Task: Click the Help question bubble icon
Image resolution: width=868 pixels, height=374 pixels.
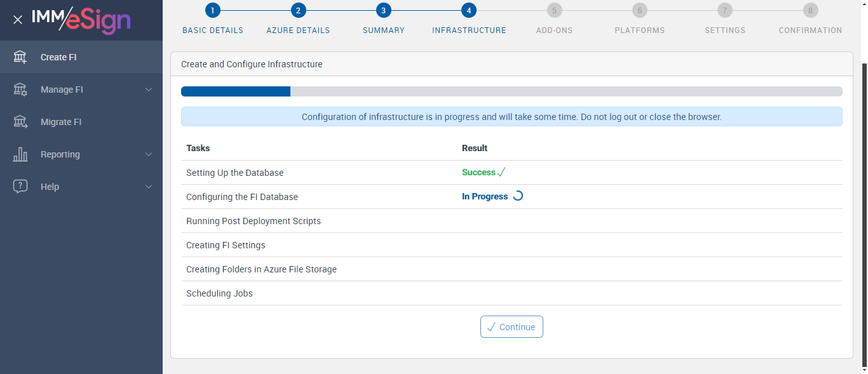Action: point(20,187)
